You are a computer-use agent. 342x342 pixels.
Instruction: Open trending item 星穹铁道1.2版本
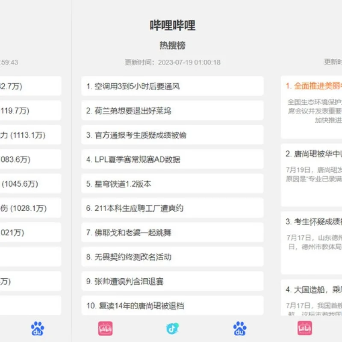[x=172, y=184]
